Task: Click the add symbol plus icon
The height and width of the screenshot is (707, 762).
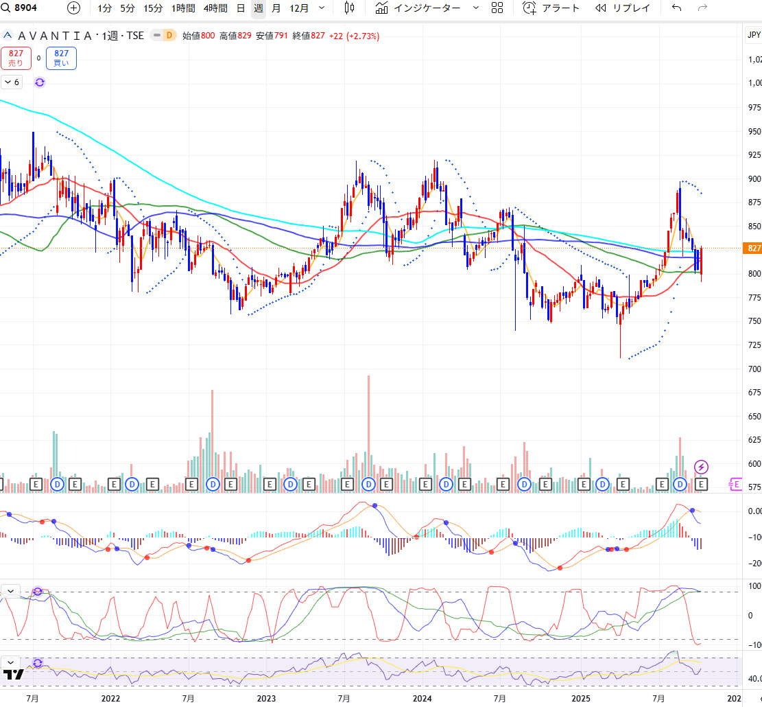Action: [74, 8]
